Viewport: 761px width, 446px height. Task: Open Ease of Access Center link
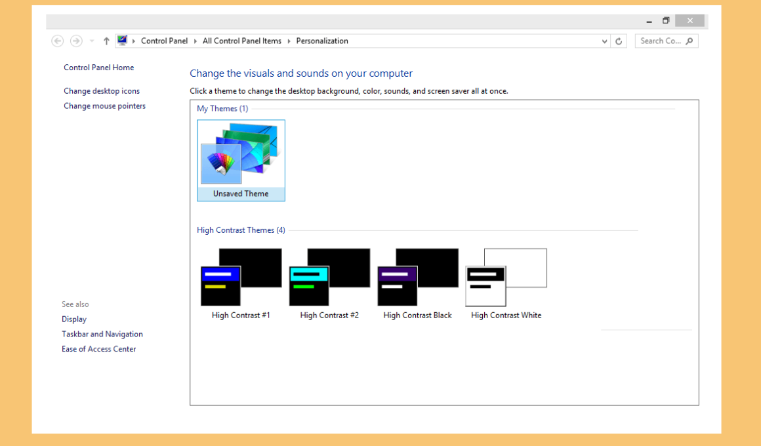(x=98, y=349)
